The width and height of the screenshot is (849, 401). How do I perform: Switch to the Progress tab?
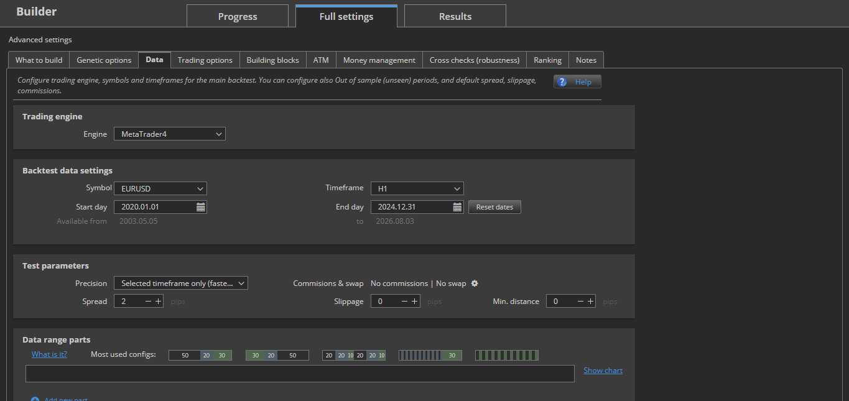click(238, 17)
